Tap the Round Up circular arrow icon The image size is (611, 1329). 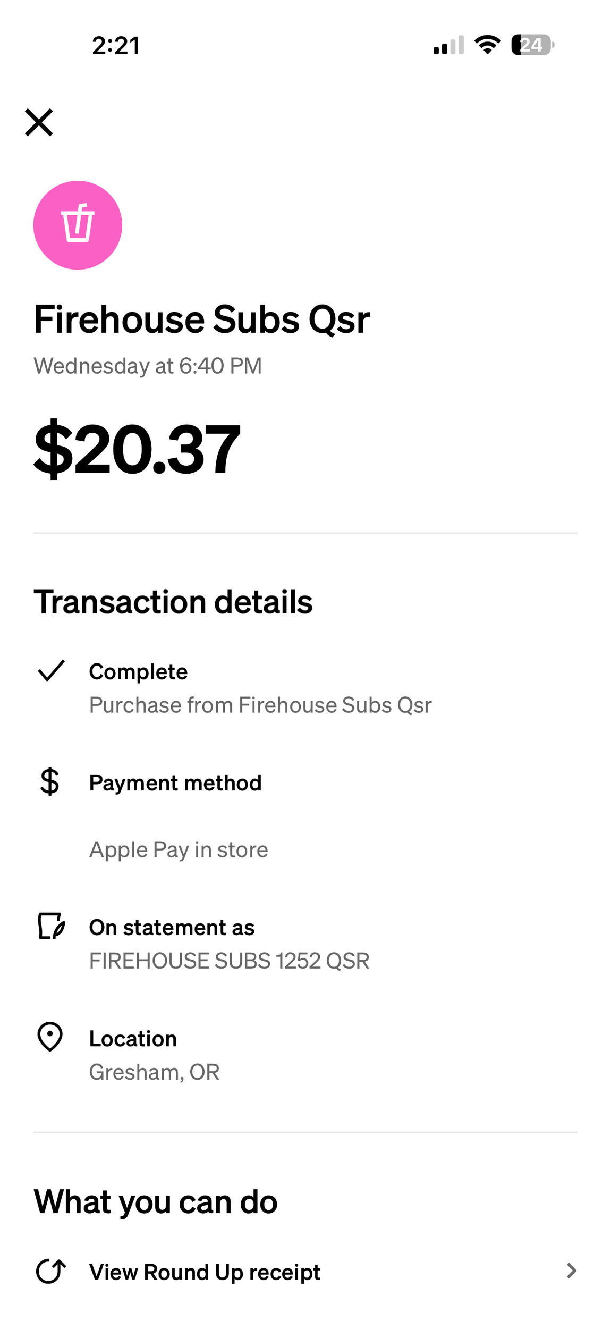click(x=51, y=1271)
